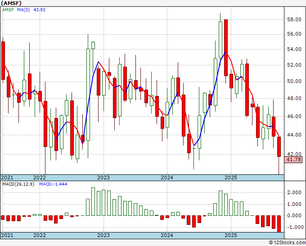306x246 pixels.
Task: Click the first red candle at 2021 start
Action: tap(3, 60)
